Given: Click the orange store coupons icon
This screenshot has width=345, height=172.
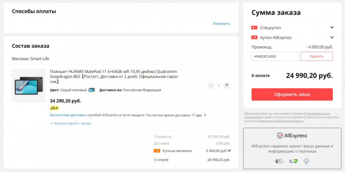Looking at the screenshot, I should point(157,150).
